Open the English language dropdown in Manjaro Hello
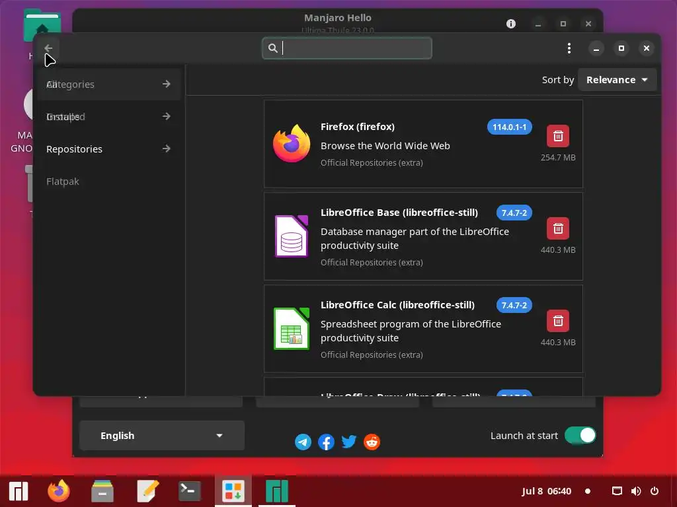Viewport: 677px width, 507px height. point(162,436)
